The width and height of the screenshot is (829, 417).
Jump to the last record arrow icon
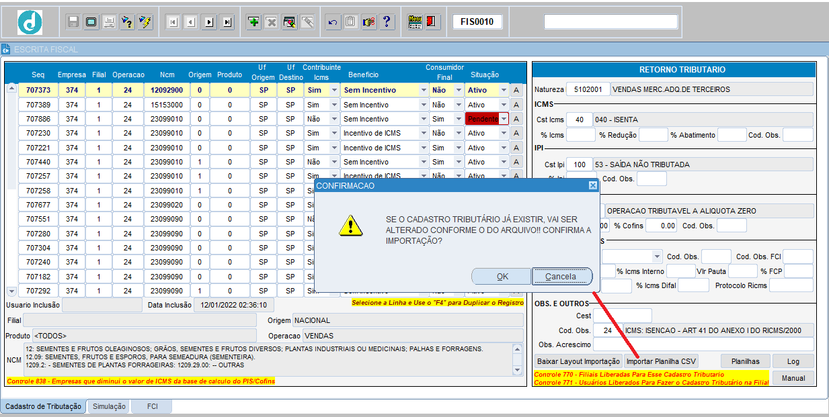point(227,22)
